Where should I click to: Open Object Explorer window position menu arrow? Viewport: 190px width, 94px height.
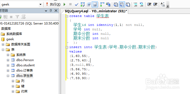click(x=46, y=11)
